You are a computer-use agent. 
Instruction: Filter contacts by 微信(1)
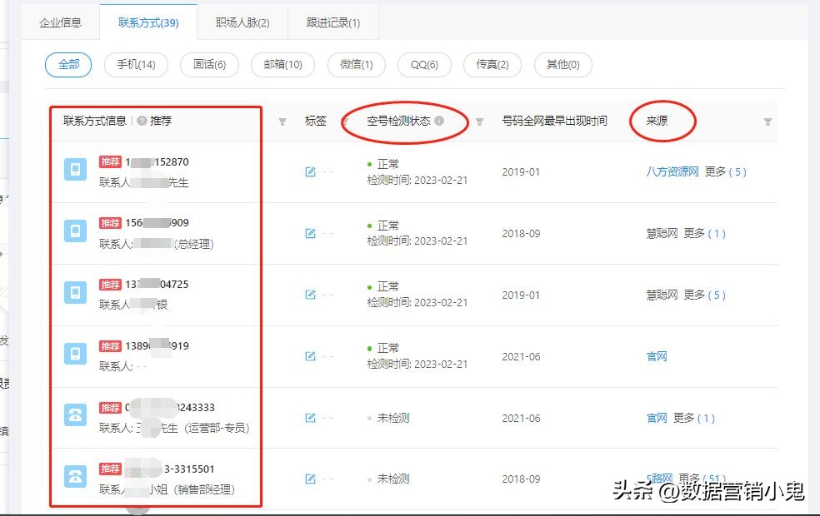coord(356,65)
